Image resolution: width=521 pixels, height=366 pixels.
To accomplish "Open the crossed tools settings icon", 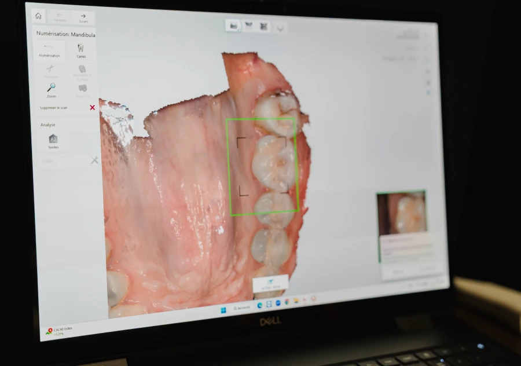I will 94,160.
